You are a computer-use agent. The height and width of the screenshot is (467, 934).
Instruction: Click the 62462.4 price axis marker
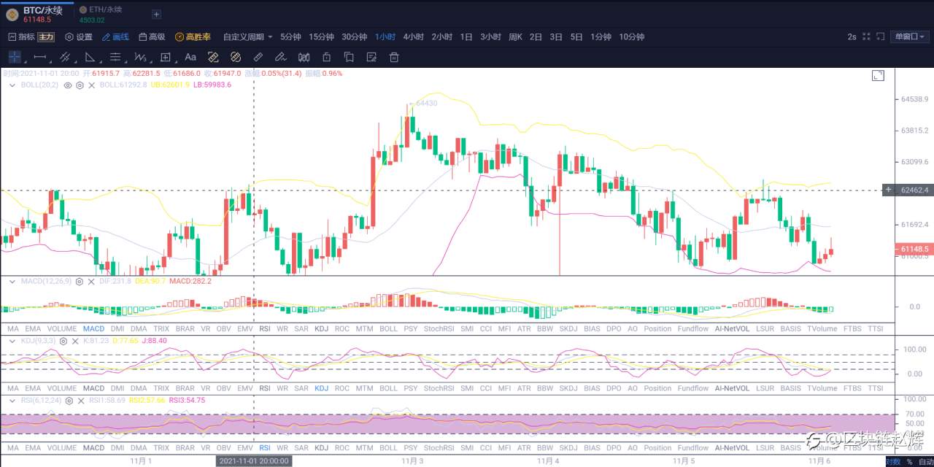click(x=914, y=190)
